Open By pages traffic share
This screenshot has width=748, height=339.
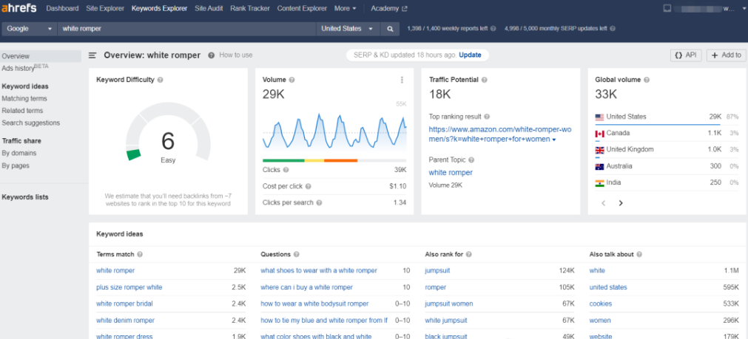16,165
